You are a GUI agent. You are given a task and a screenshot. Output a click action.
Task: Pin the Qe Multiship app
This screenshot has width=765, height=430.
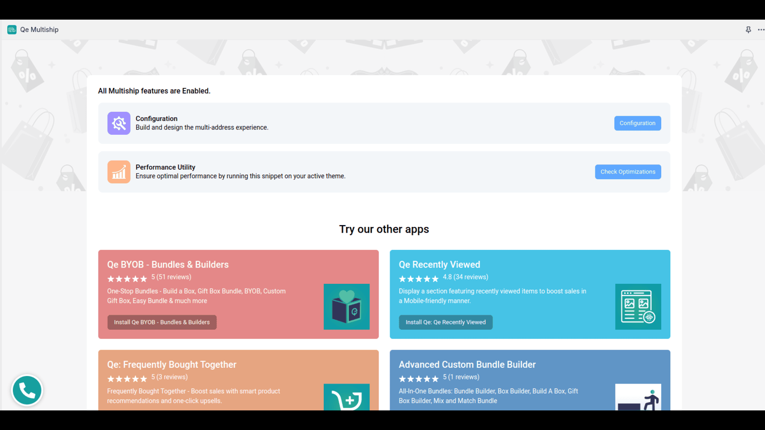pos(747,29)
